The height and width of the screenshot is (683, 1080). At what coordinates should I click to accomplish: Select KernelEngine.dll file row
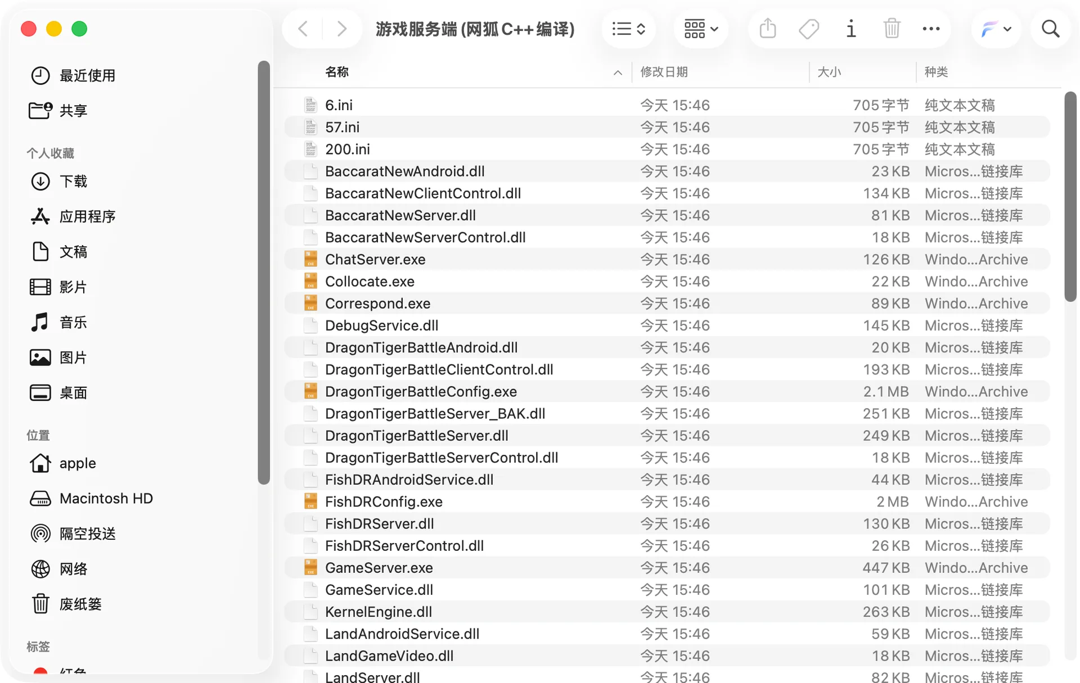(667, 612)
